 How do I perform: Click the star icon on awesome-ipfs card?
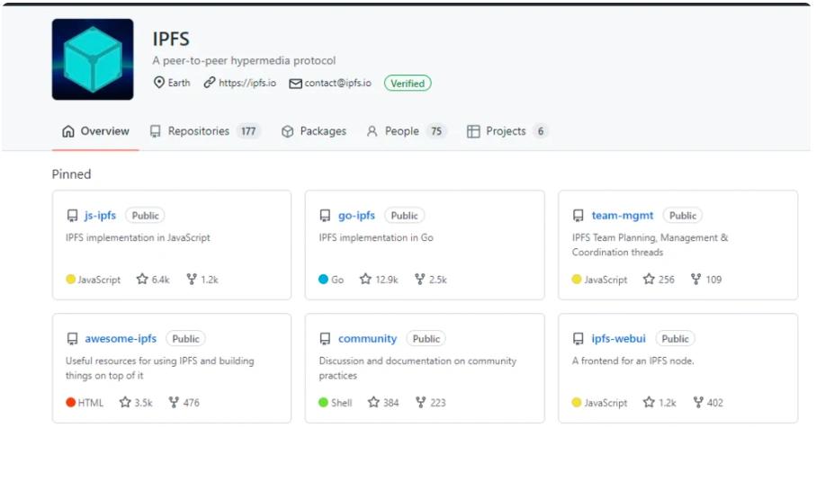[125, 403]
